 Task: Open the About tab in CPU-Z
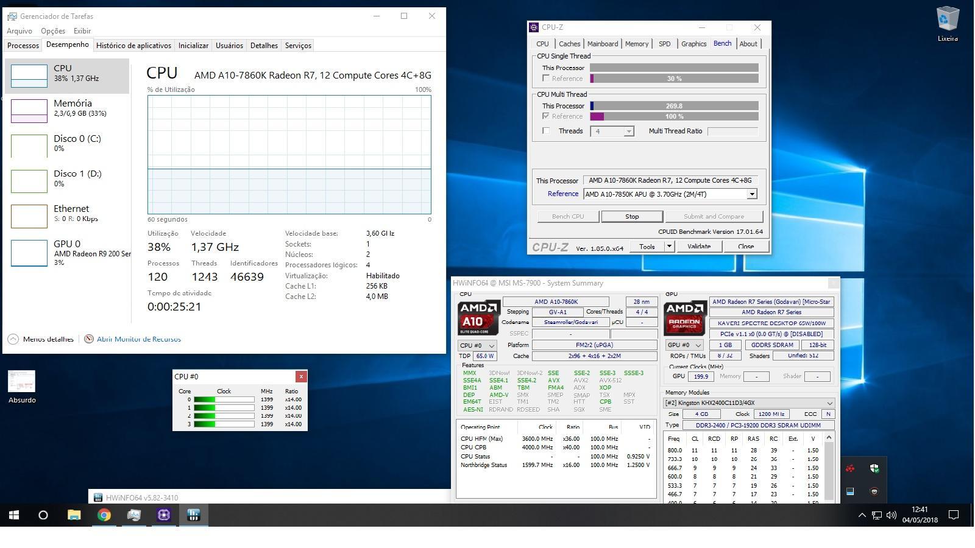pyautogui.click(x=748, y=44)
